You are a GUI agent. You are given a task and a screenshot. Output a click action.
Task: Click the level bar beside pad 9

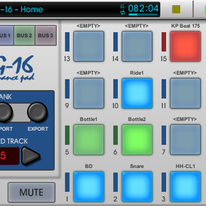(67, 89)
